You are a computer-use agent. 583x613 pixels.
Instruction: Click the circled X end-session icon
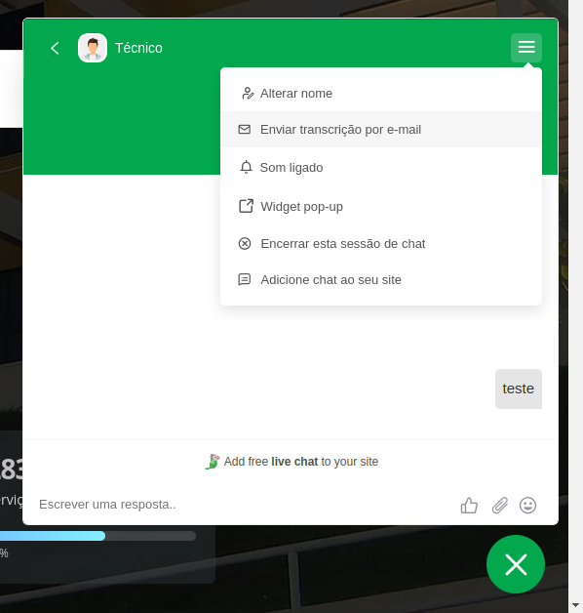(245, 244)
